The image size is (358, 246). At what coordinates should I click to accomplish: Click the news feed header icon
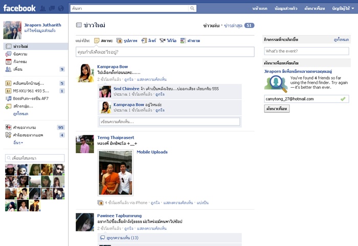79,25
